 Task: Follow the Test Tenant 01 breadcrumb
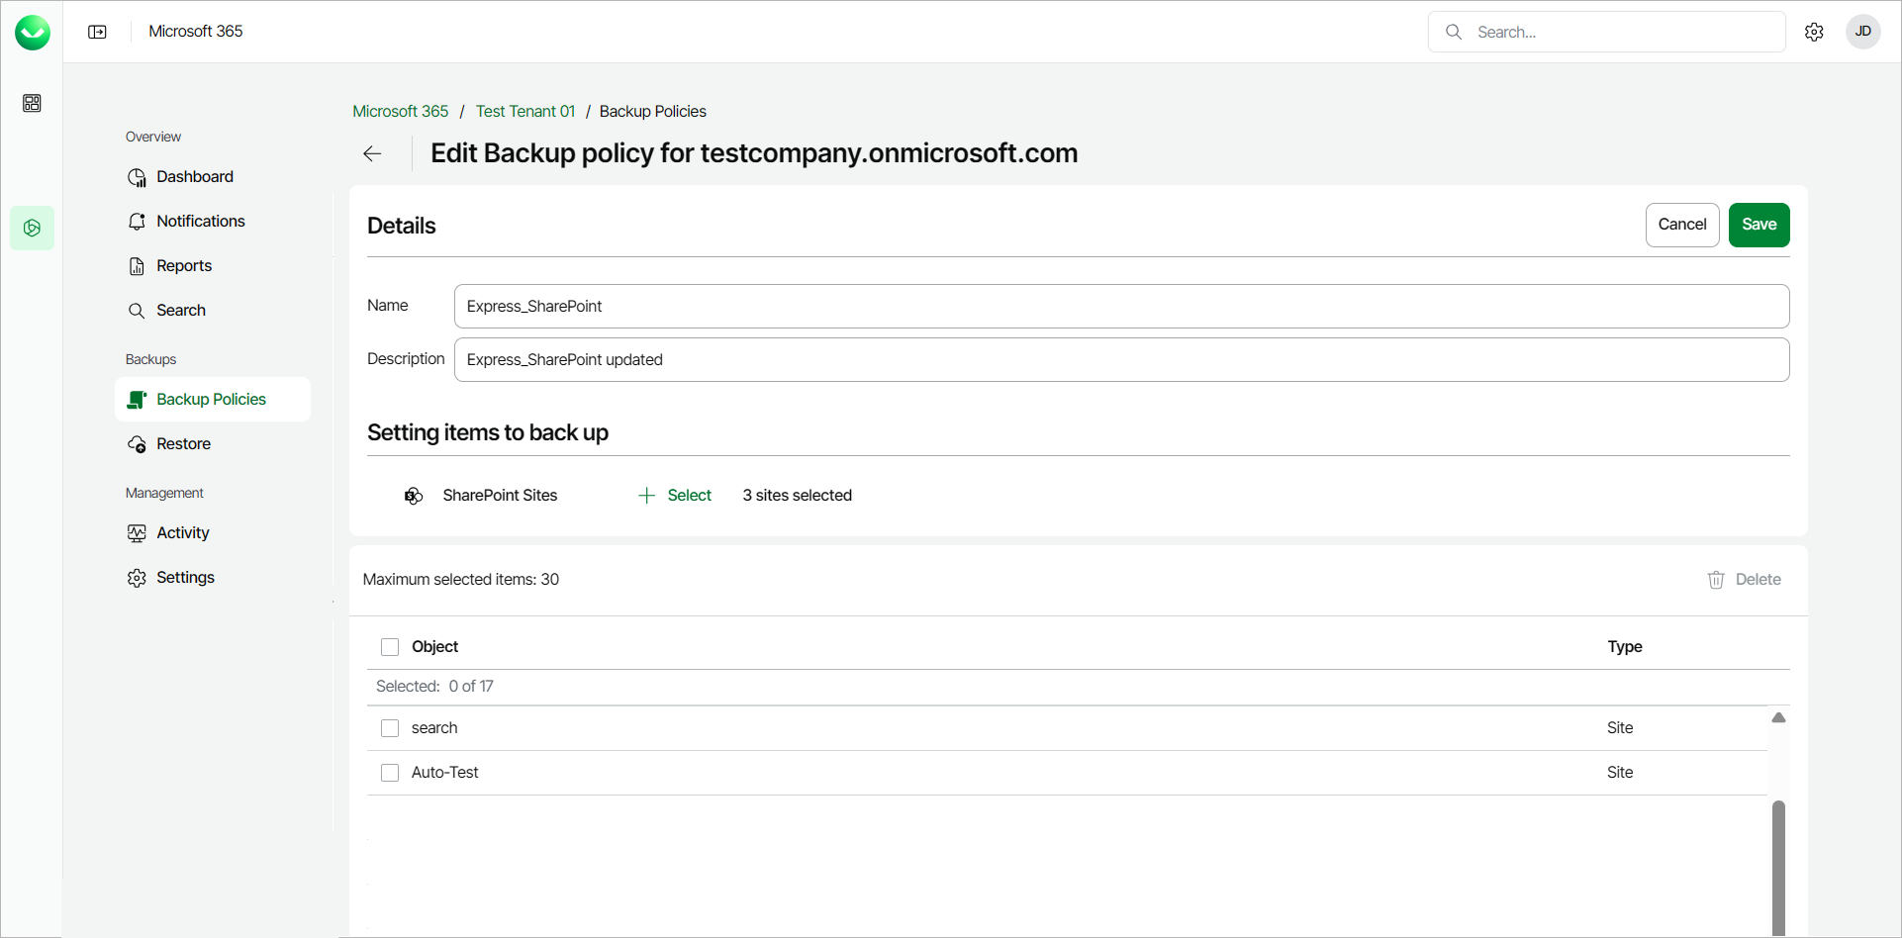coord(524,112)
